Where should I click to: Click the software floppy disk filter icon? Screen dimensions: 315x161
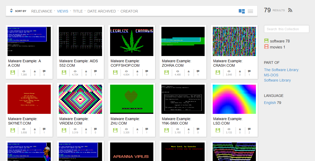(266, 41)
